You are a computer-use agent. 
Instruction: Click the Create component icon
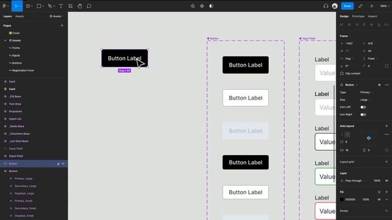202,6
